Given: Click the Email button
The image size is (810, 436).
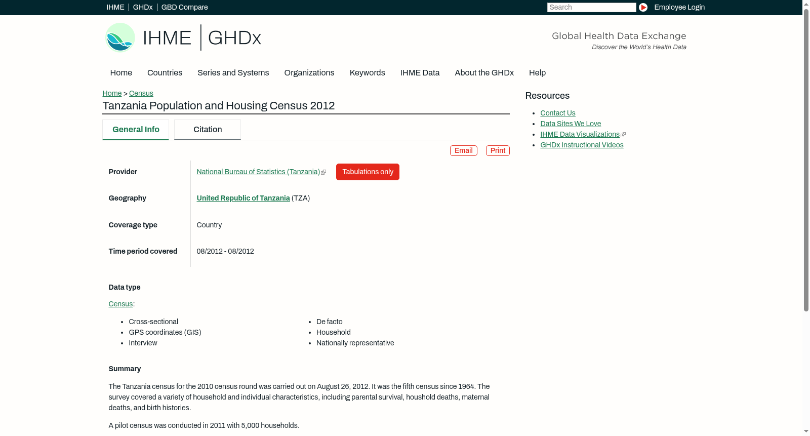Looking at the screenshot, I should click(x=463, y=150).
